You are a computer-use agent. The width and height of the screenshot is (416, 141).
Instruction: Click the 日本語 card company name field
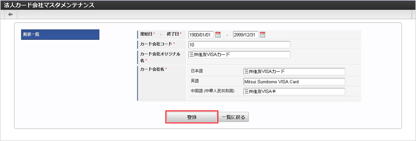pos(294,71)
